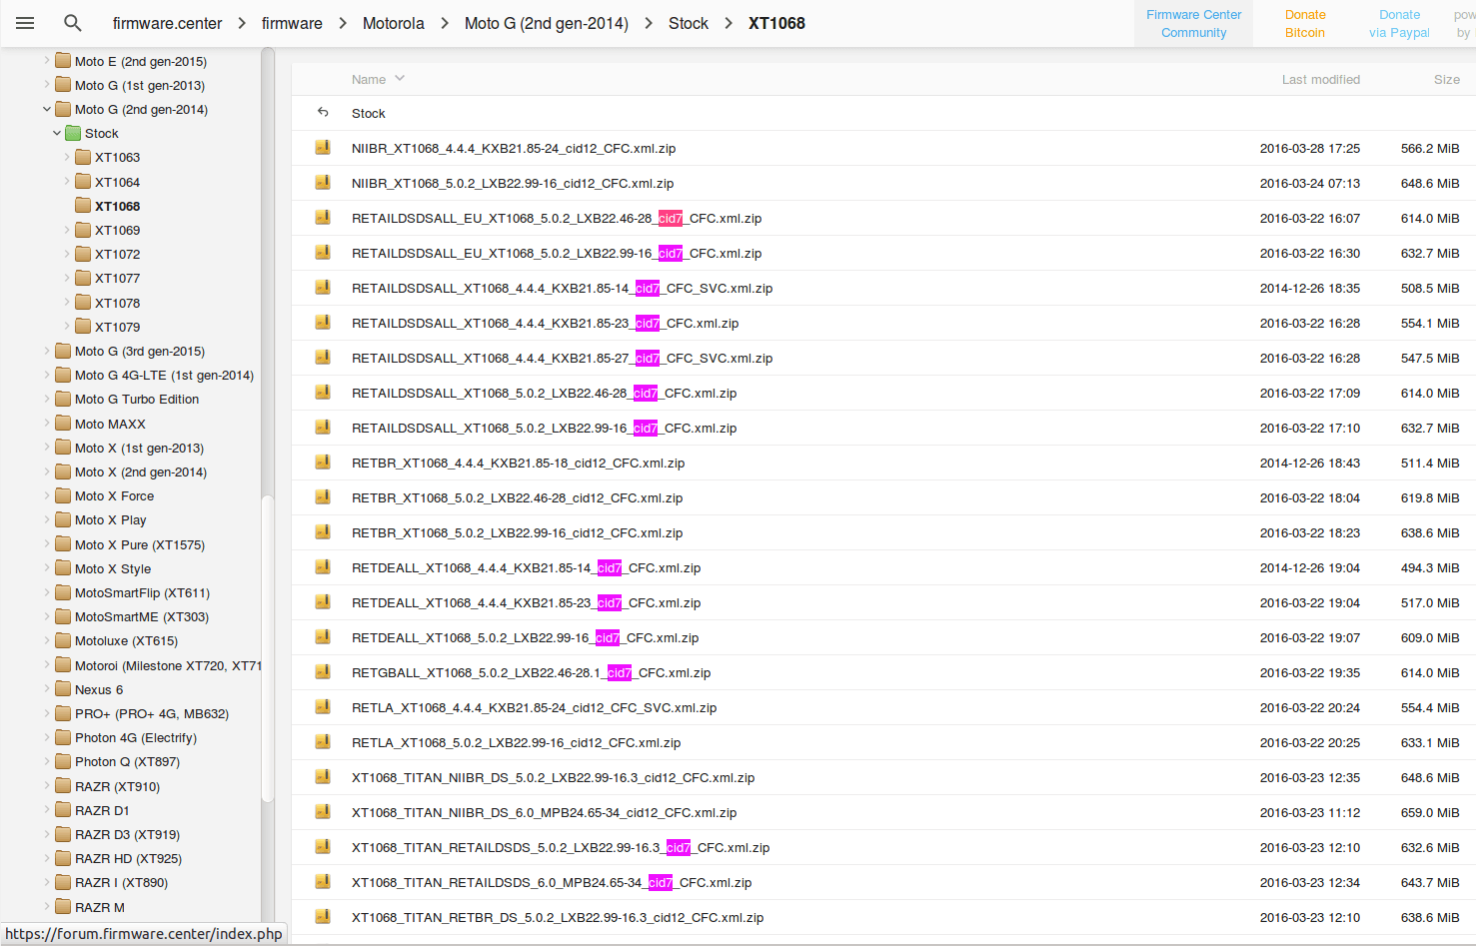Click the green Stock folder icon in the tree
The height and width of the screenshot is (946, 1476).
tap(73, 133)
